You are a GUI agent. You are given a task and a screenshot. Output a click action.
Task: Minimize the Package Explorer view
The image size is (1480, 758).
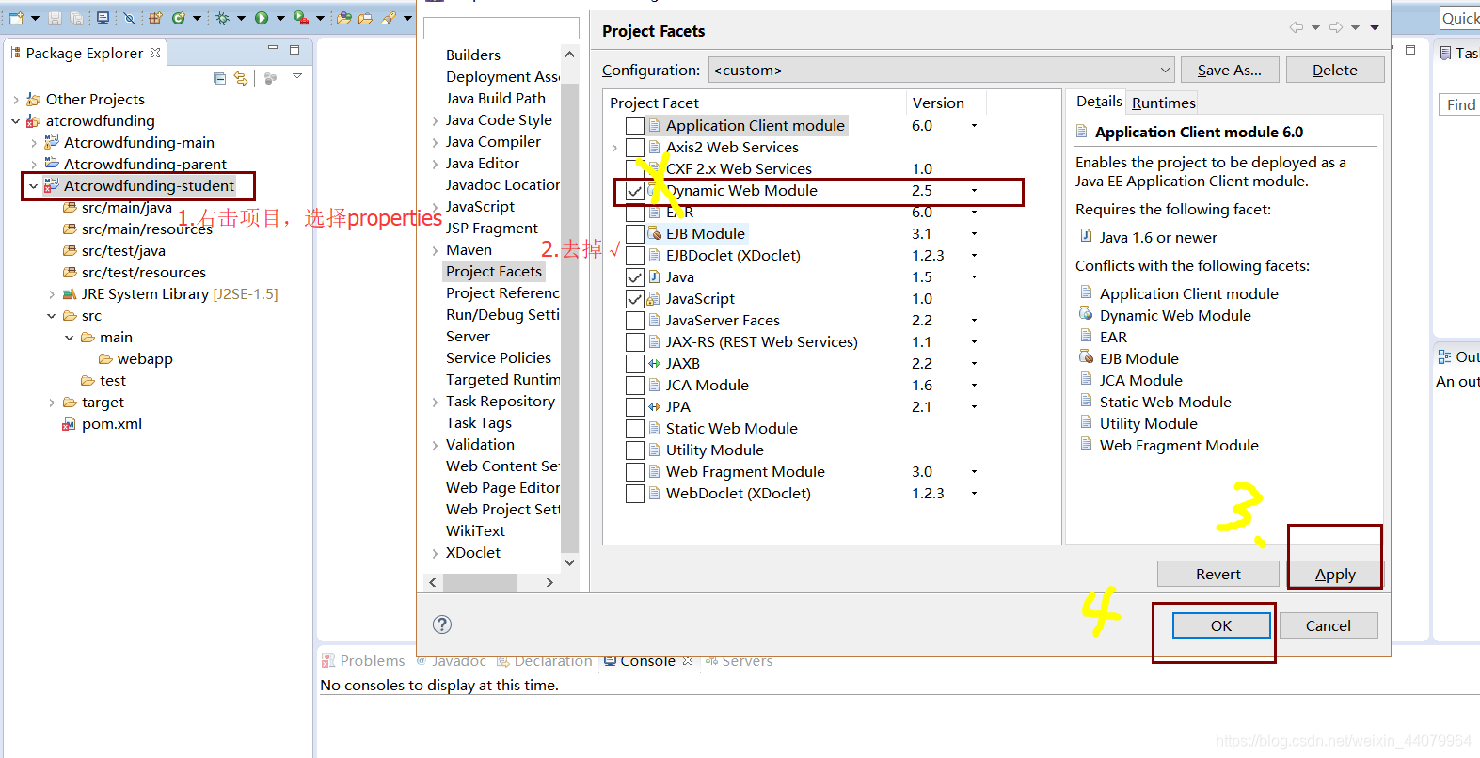(x=273, y=48)
